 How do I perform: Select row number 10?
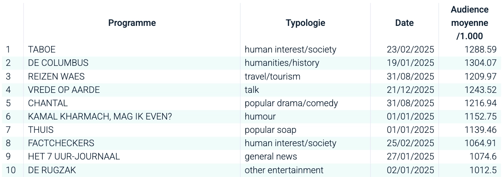pos(11,170)
